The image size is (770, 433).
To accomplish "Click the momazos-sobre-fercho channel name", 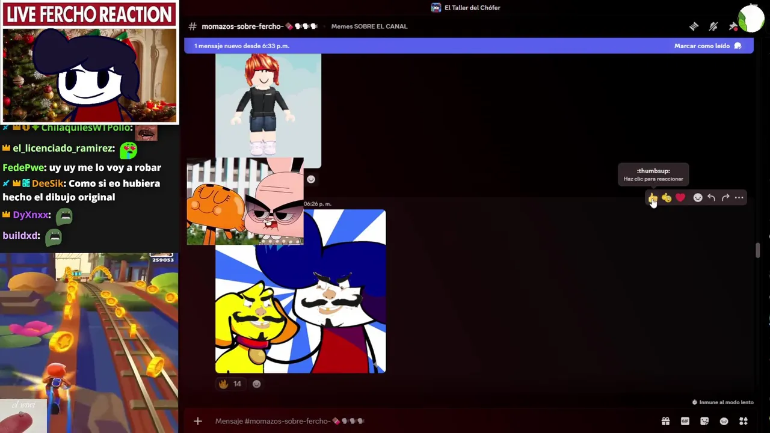I will pos(259,26).
